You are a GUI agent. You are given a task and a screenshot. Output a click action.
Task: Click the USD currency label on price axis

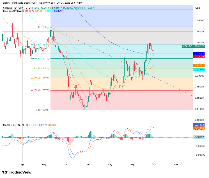click(x=198, y=8)
